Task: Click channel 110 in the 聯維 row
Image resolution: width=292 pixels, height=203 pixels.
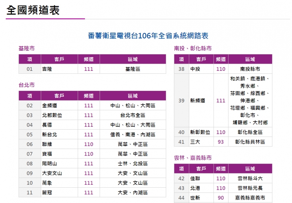Action: pos(89,144)
